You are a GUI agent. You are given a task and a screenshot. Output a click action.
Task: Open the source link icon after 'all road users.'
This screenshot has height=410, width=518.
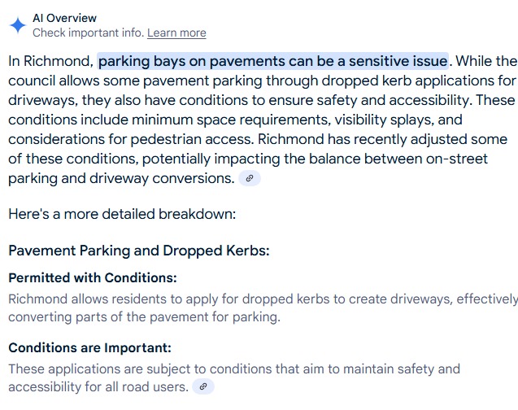point(203,386)
